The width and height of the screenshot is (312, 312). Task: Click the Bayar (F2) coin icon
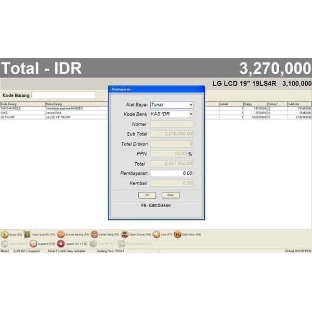5,235
